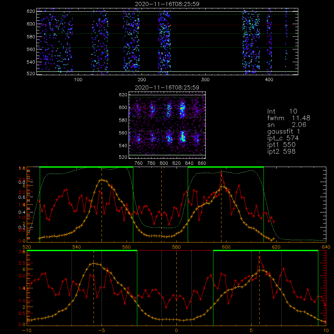The height and width of the screenshot is (334, 334).
Task: Click x-axis label 400 on top plot
Action: coord(269,80)
